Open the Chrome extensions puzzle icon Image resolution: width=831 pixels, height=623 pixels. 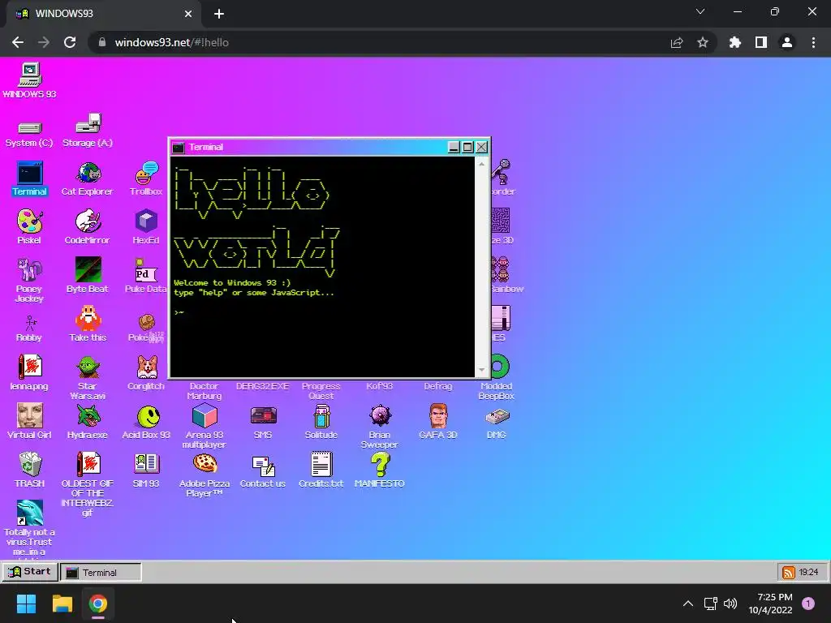pyautogui.click(x=735, y=42)
